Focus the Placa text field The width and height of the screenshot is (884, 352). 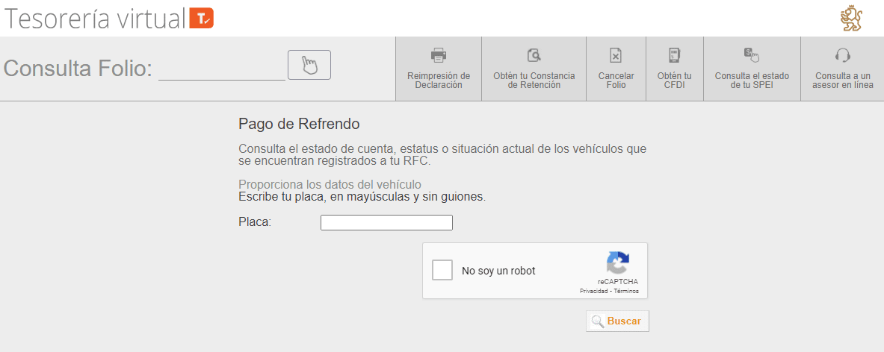pos(386,222)
